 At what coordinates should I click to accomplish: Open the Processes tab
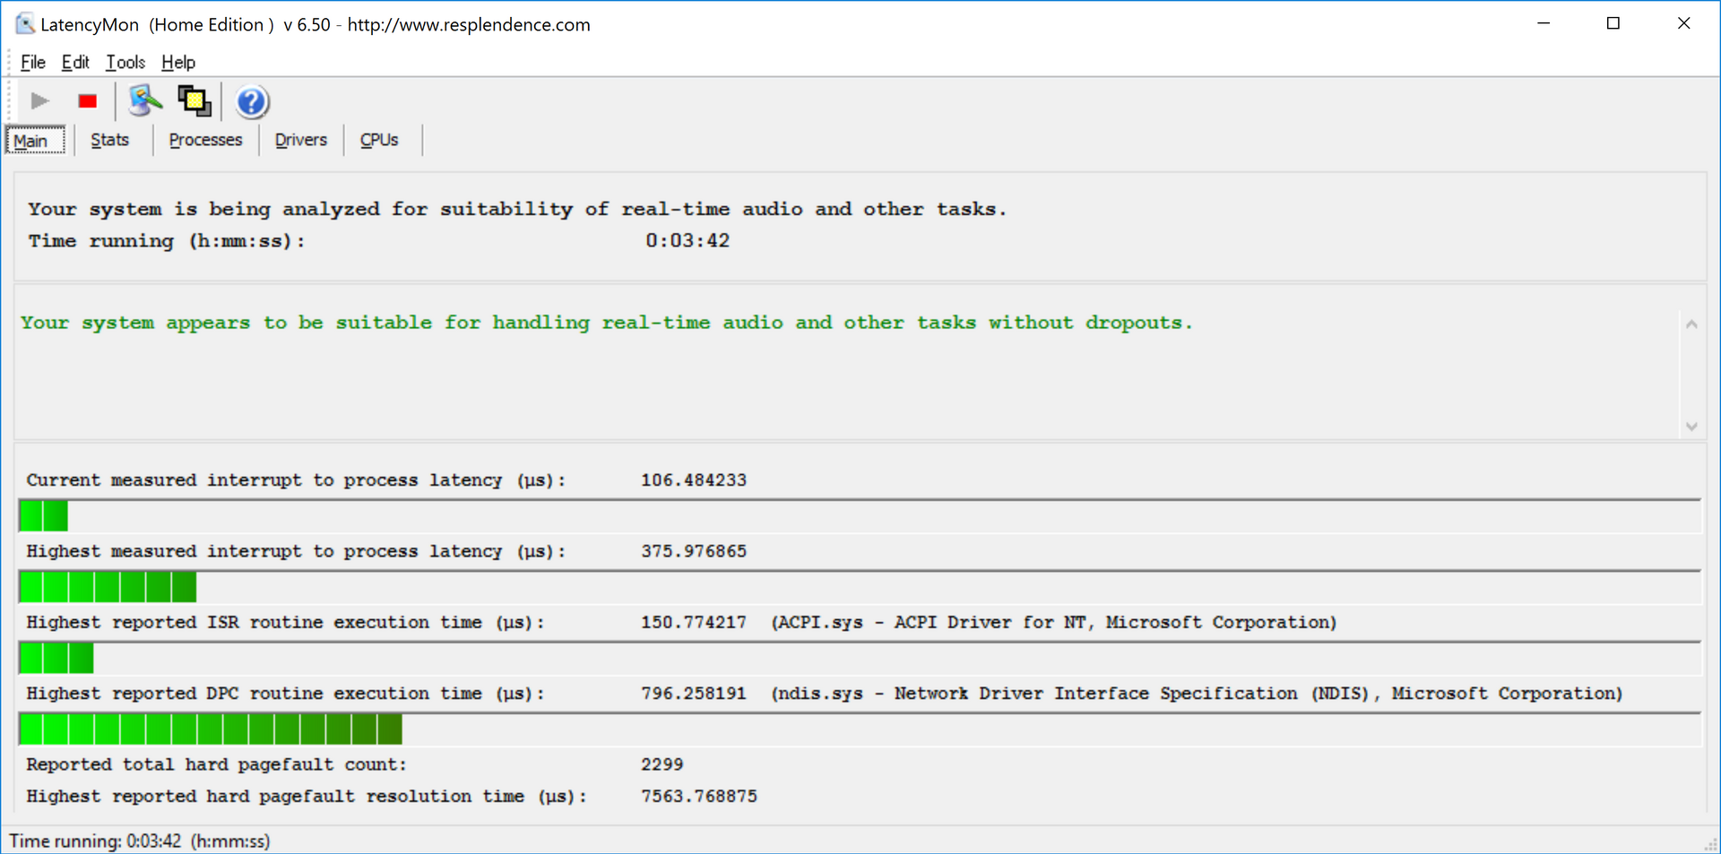pyautogui.click(x=205, y=141)
